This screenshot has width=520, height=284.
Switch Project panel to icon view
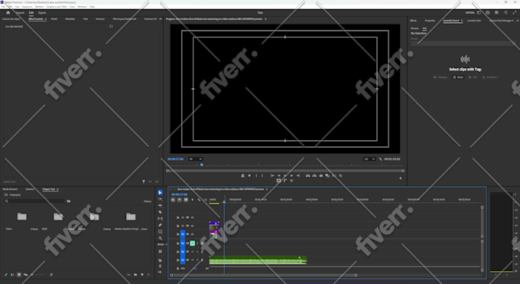[19, 275]
